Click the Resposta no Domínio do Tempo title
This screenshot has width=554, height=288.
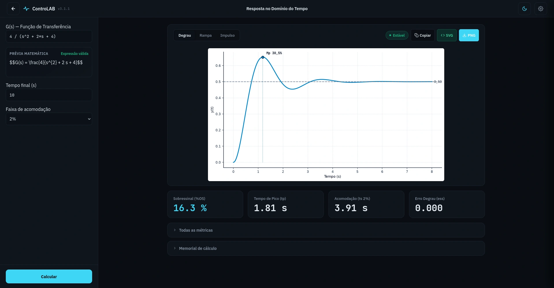tap(277, 9)
